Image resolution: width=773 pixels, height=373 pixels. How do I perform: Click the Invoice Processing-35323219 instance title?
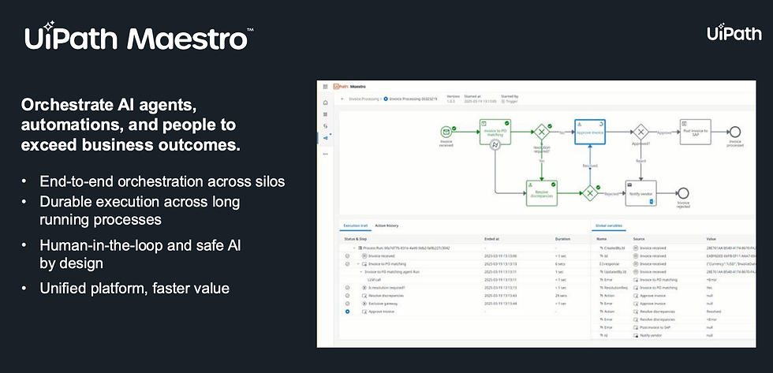[413, 99]
